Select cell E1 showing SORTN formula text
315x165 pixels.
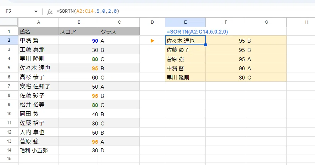point(186,31)
